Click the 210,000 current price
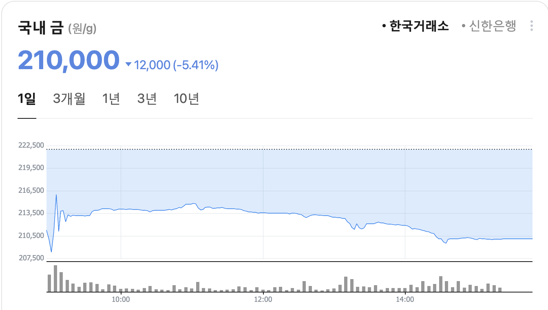Image resolution: width=548 pixels, height=310 pixels. [x=68, y=60]
